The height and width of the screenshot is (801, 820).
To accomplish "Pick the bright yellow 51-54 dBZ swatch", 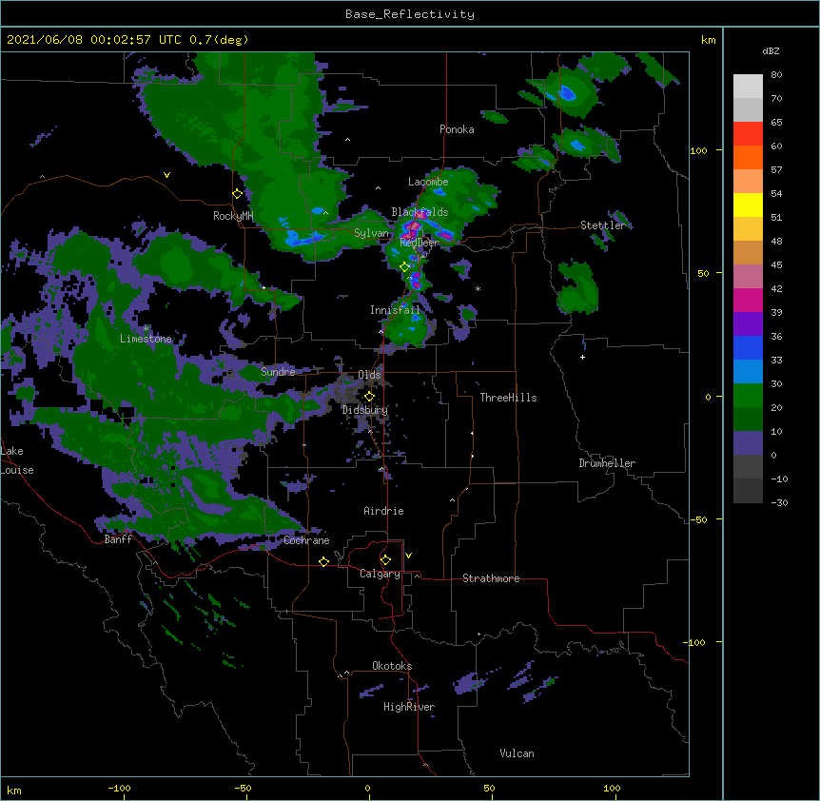I will point(748,205).
